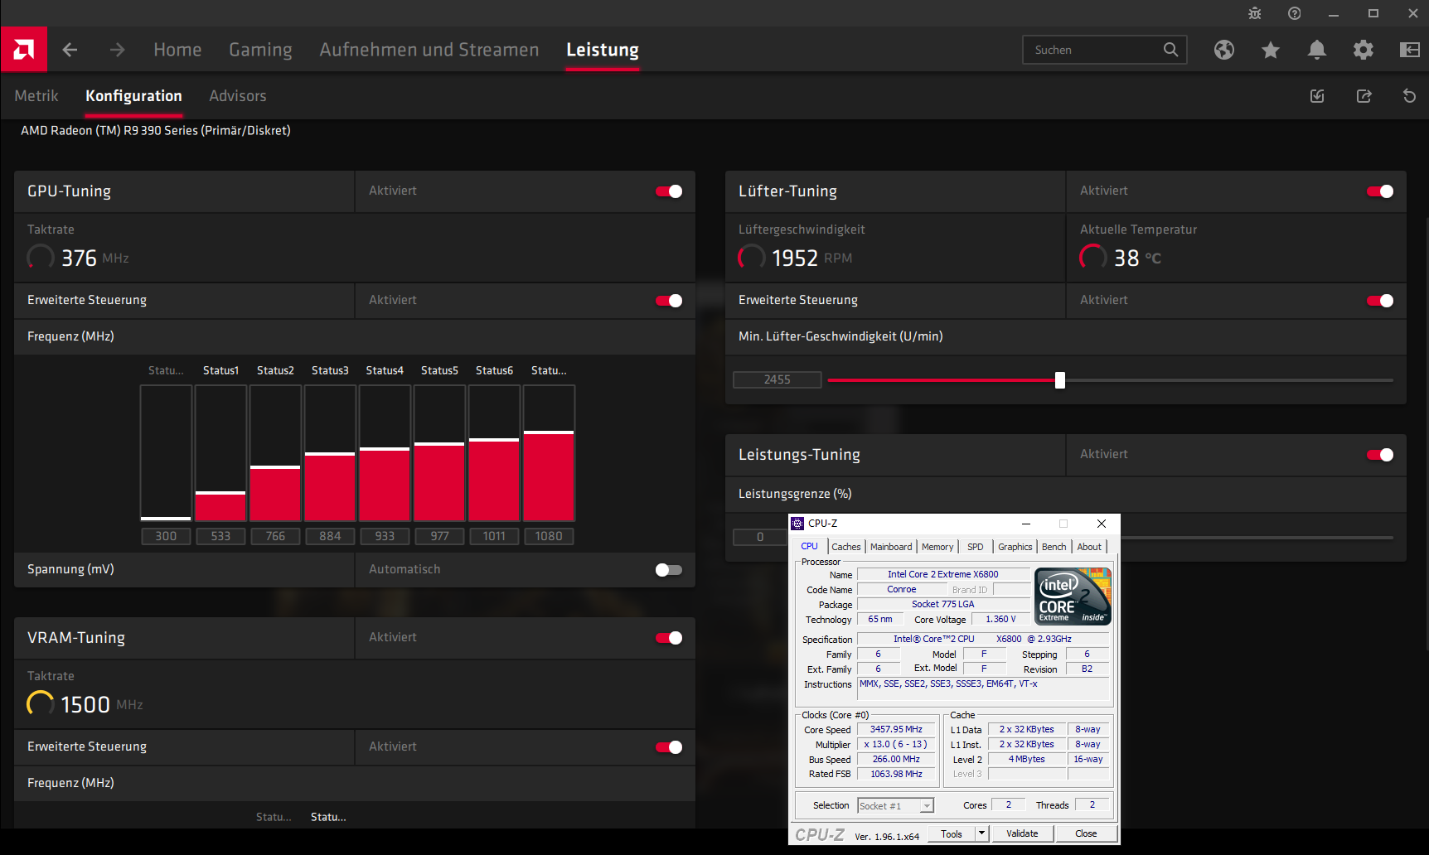Screen dimensions: 1429x855
Task: Click the Status6 frequency bar
Action: tap(494, 453)
